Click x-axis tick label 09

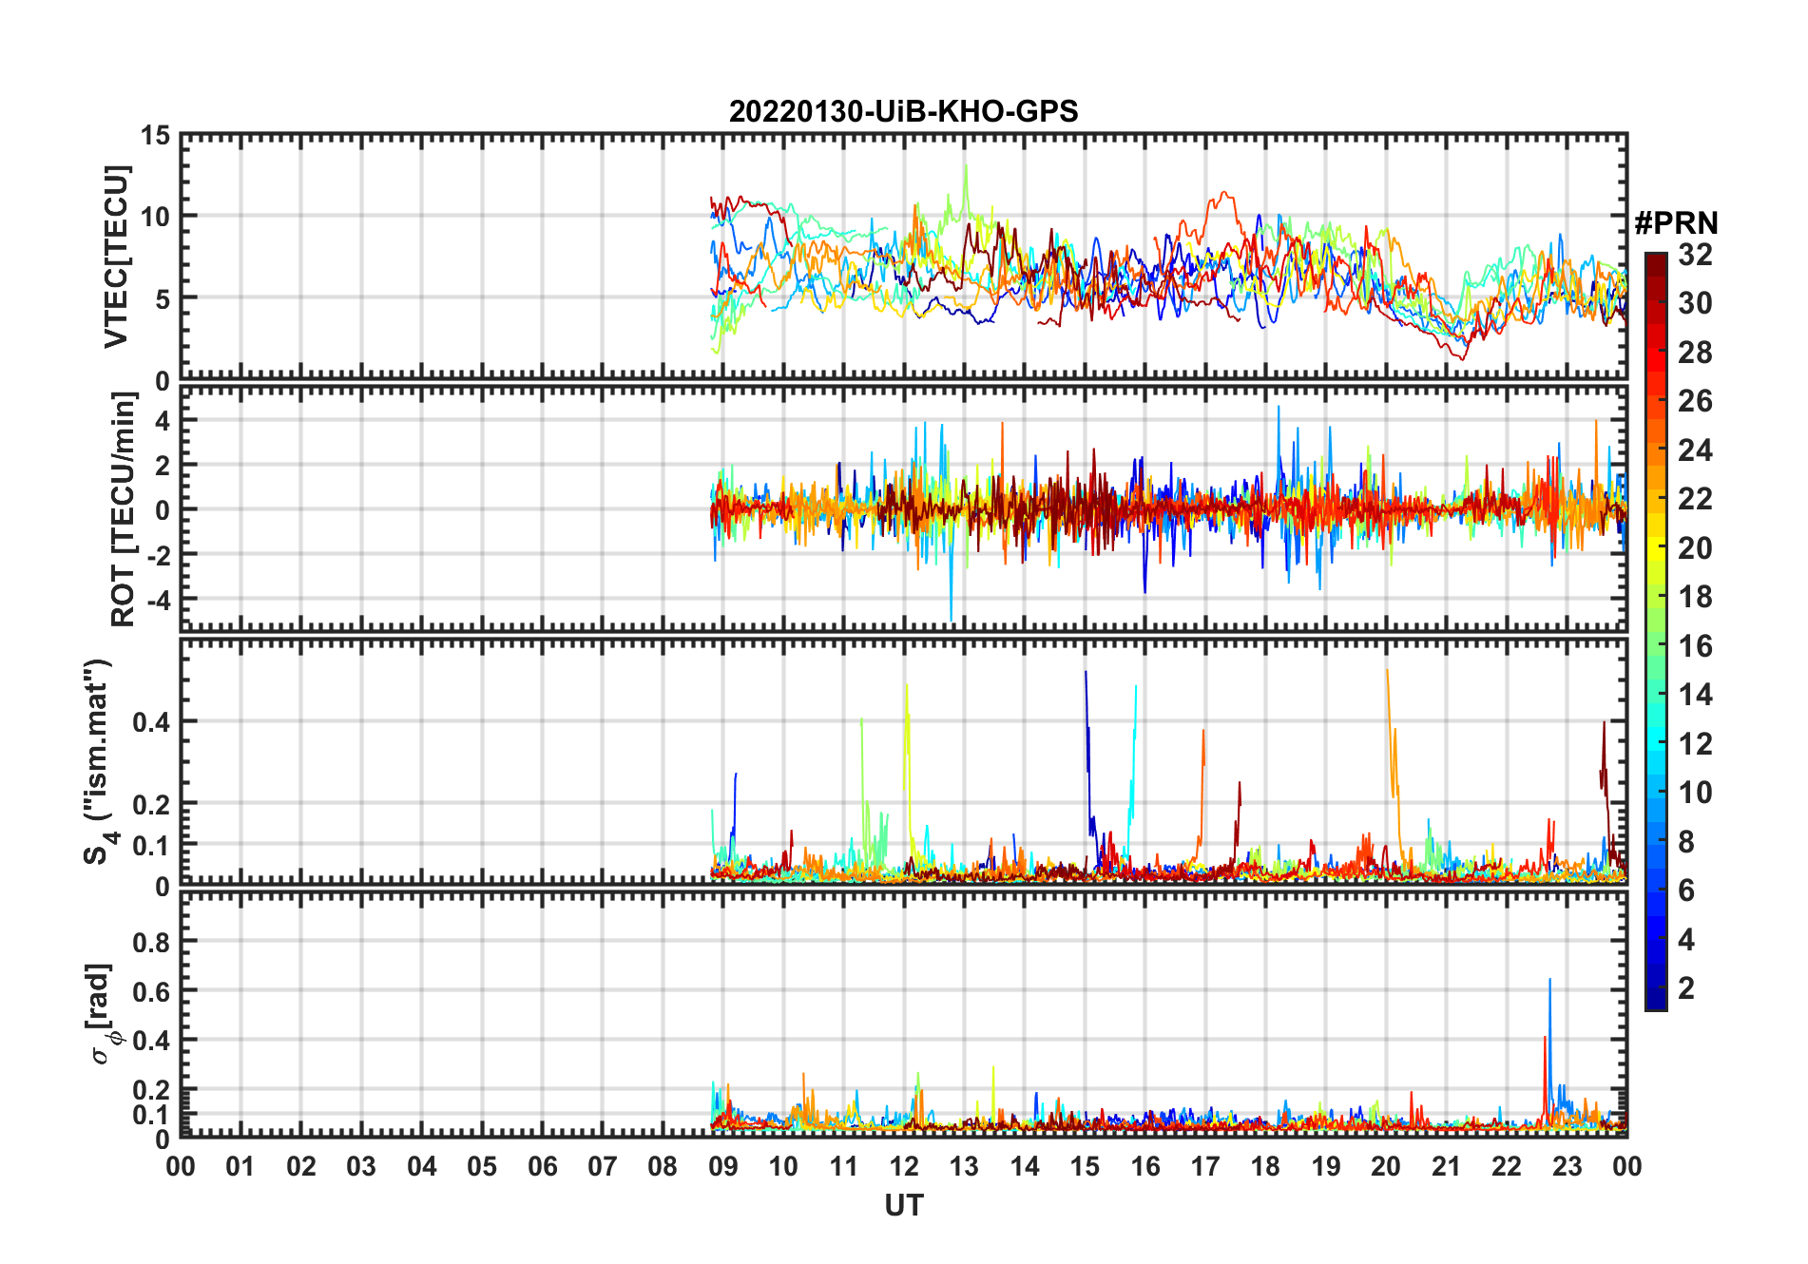point(722,1166)
